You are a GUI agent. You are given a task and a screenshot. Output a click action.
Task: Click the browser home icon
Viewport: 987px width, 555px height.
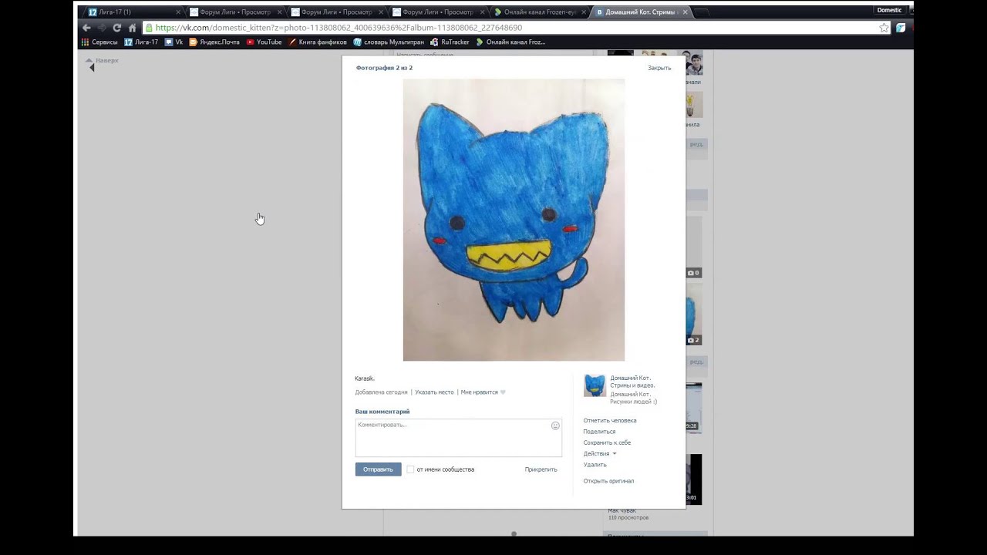pos(132,28)
